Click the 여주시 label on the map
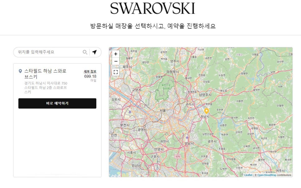301x188 pixels. point(280,171)
